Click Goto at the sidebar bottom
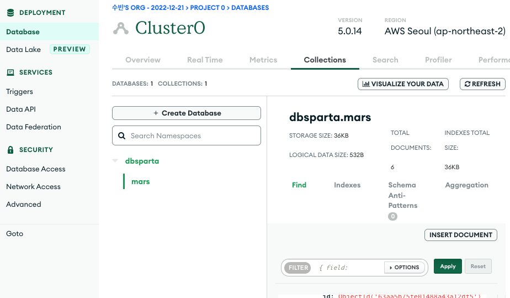The image size is (510, 298). (x=15, y=233)
